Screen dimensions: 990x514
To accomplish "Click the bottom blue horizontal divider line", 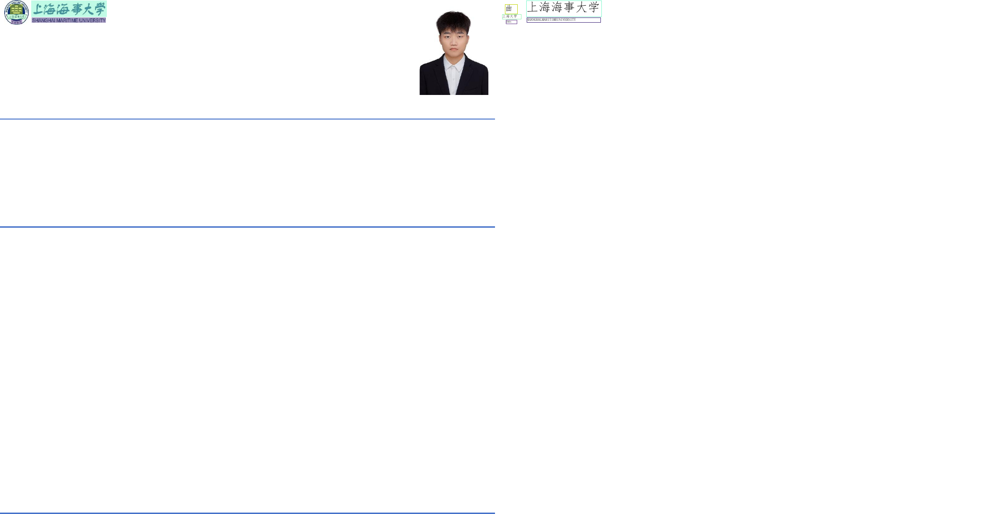I will tap(247, 513).
